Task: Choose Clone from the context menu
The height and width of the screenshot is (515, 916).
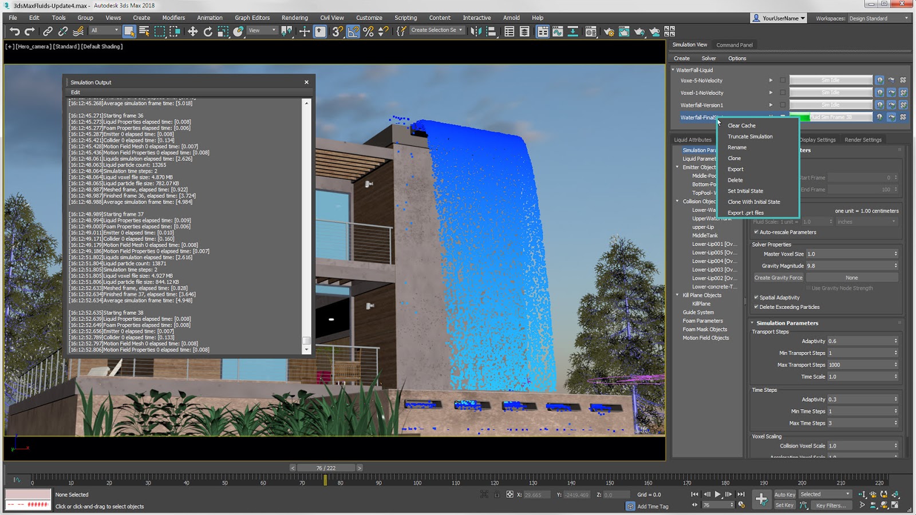Action: point(733,158)
